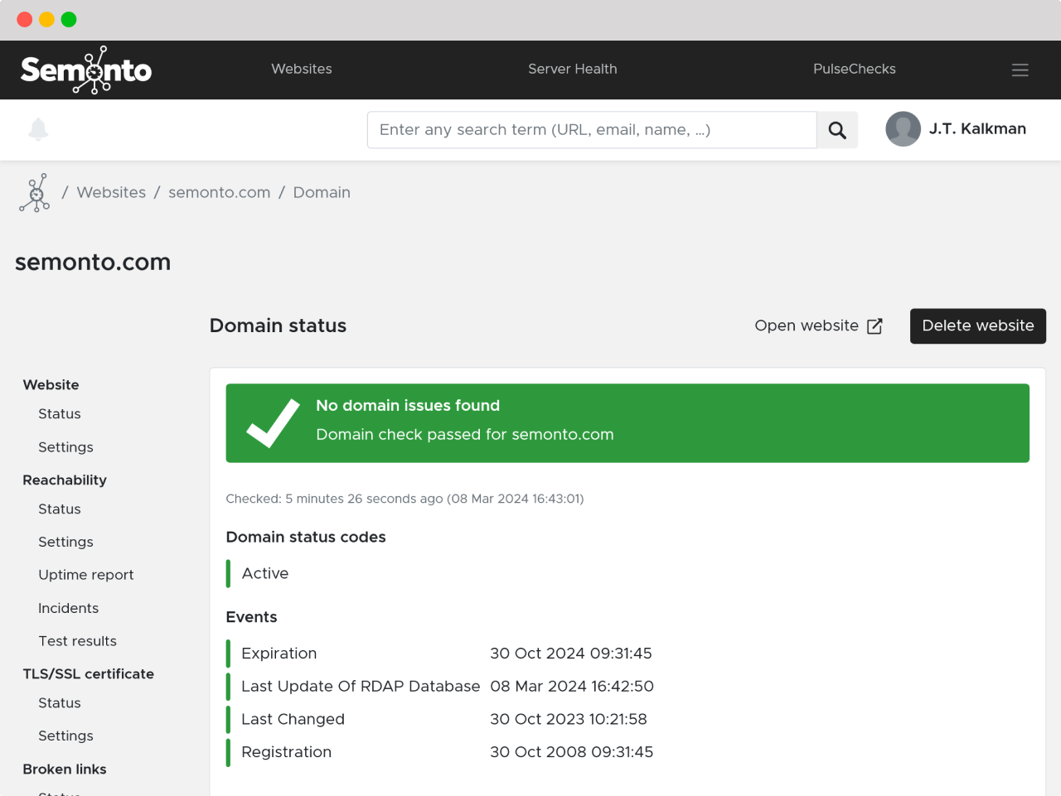Click the date "08 Mar 2024 16:42:50"
Image resolution: width=1061 pixels, height=796 pixels.
click(x=572, y=687)
